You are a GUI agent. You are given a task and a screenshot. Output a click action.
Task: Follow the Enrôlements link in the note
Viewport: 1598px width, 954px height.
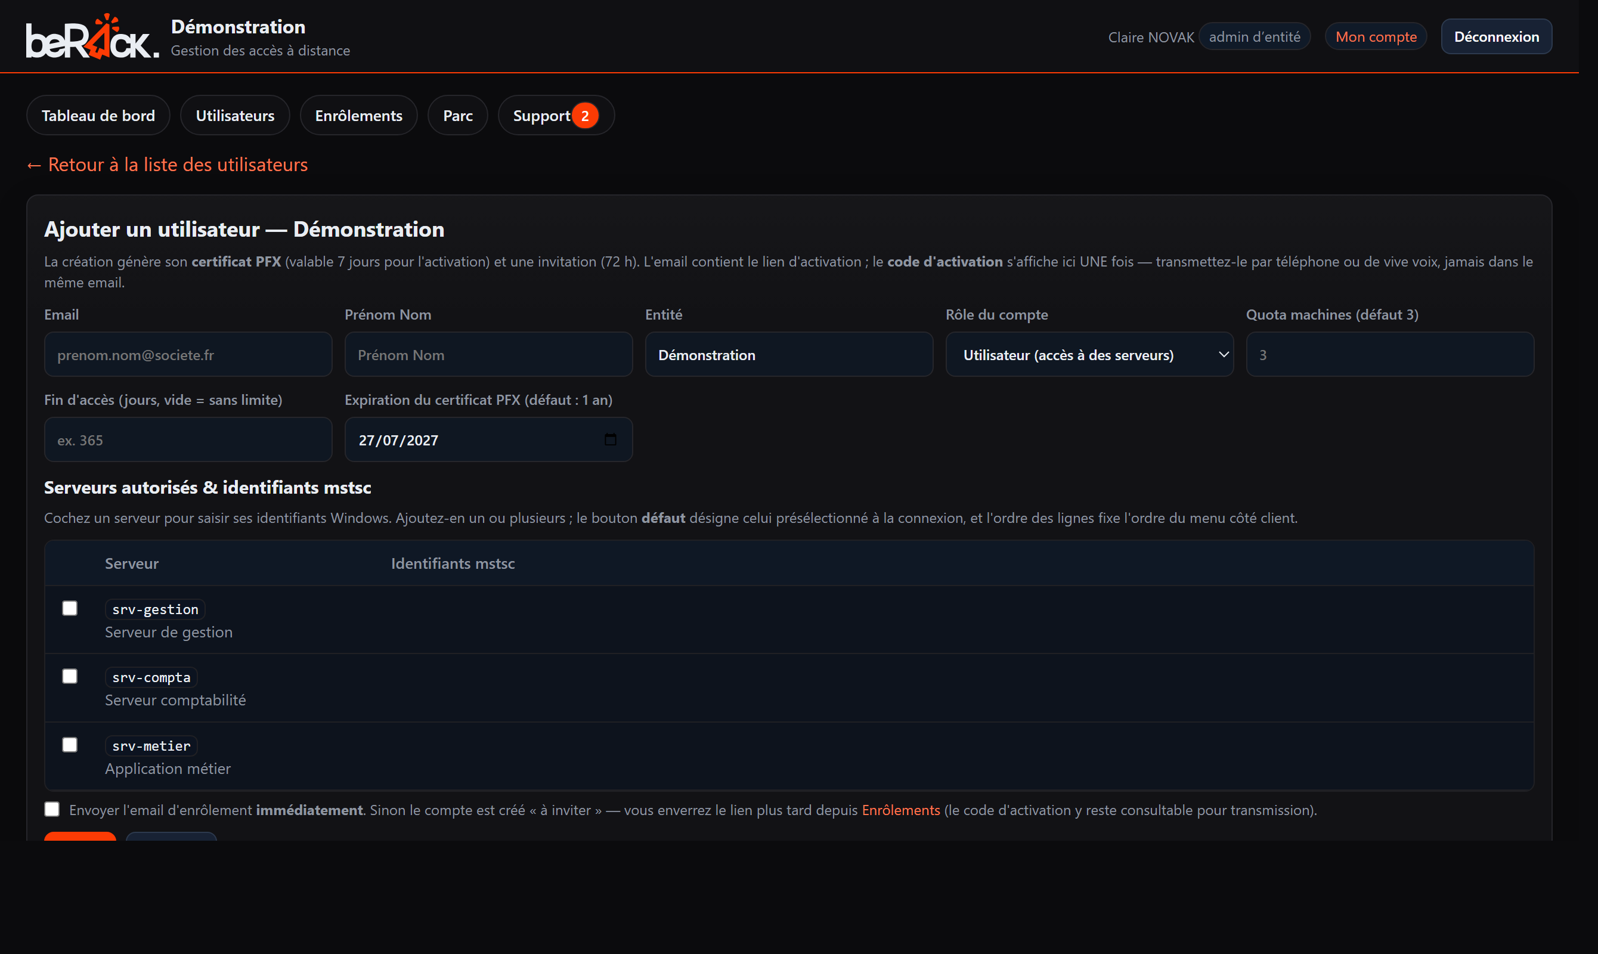[x=900, y=810]
